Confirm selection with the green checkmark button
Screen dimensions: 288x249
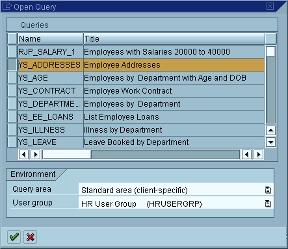coord(14,237)
